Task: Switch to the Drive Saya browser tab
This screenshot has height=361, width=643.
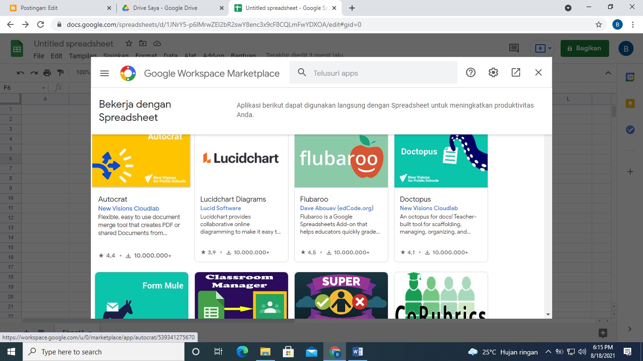Action: (166, 8)
